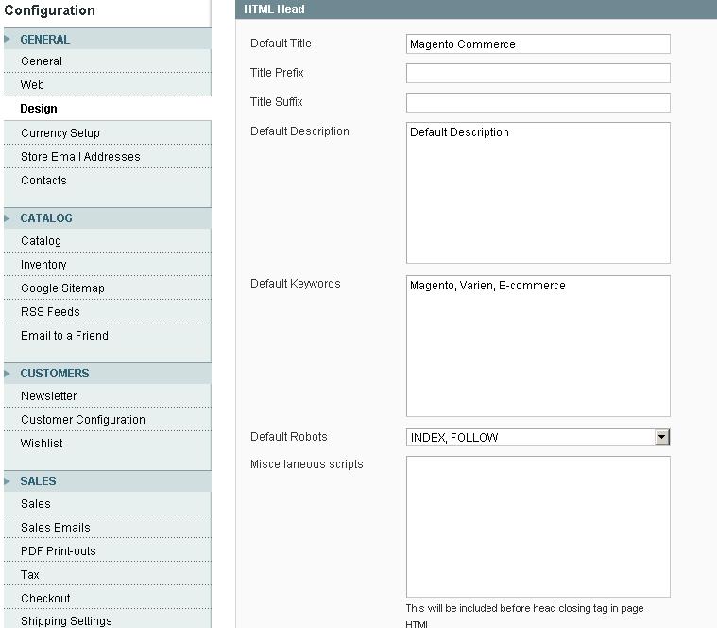Open the Store Email Addresses tab
717x628 pixels.
click(x=108, y=157)
